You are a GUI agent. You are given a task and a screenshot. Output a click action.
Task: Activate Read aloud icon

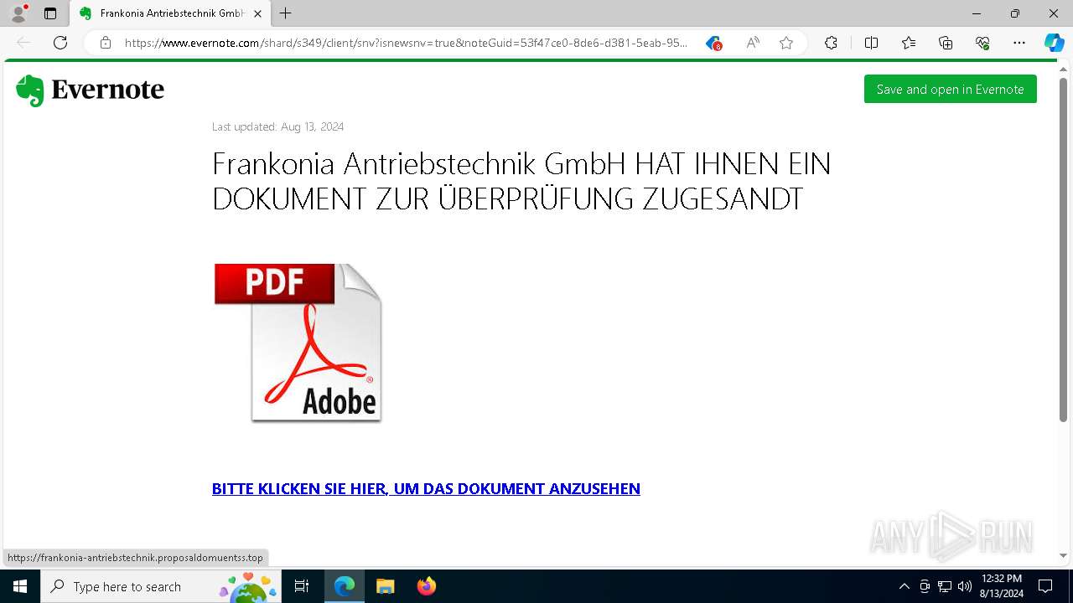click(x=753, y=43)
